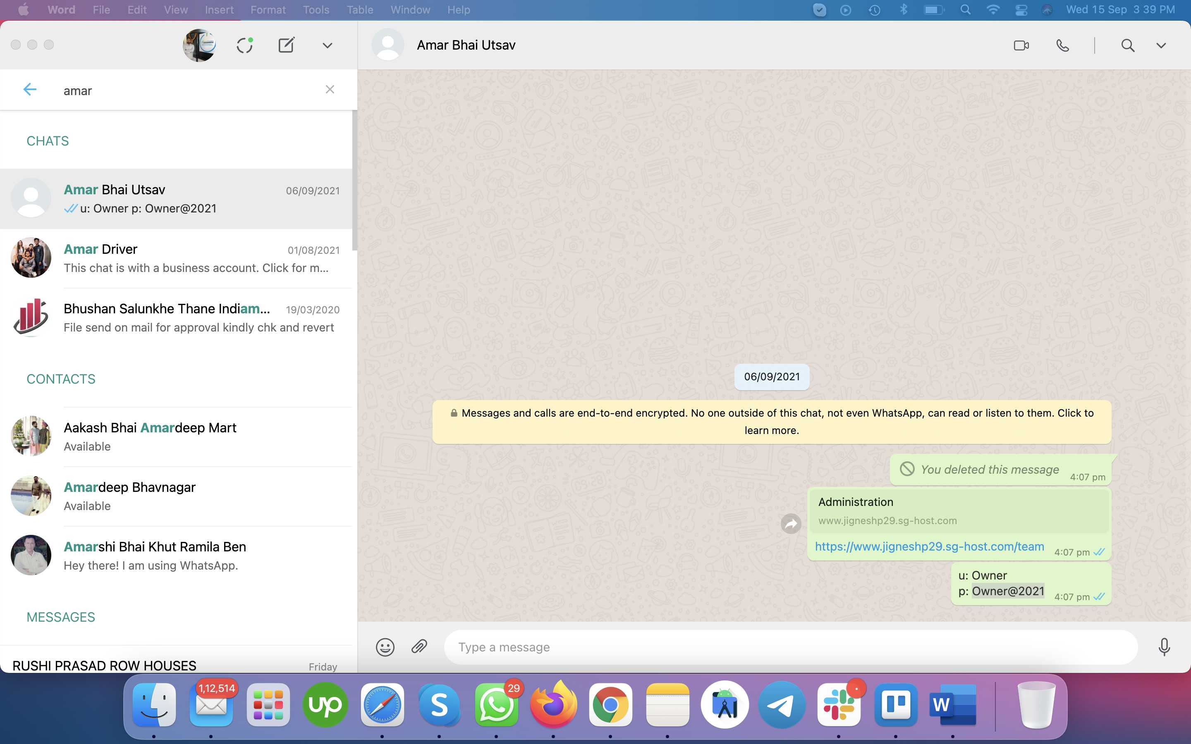
Task: Open the View menu
Action: [x=176, y=10]
